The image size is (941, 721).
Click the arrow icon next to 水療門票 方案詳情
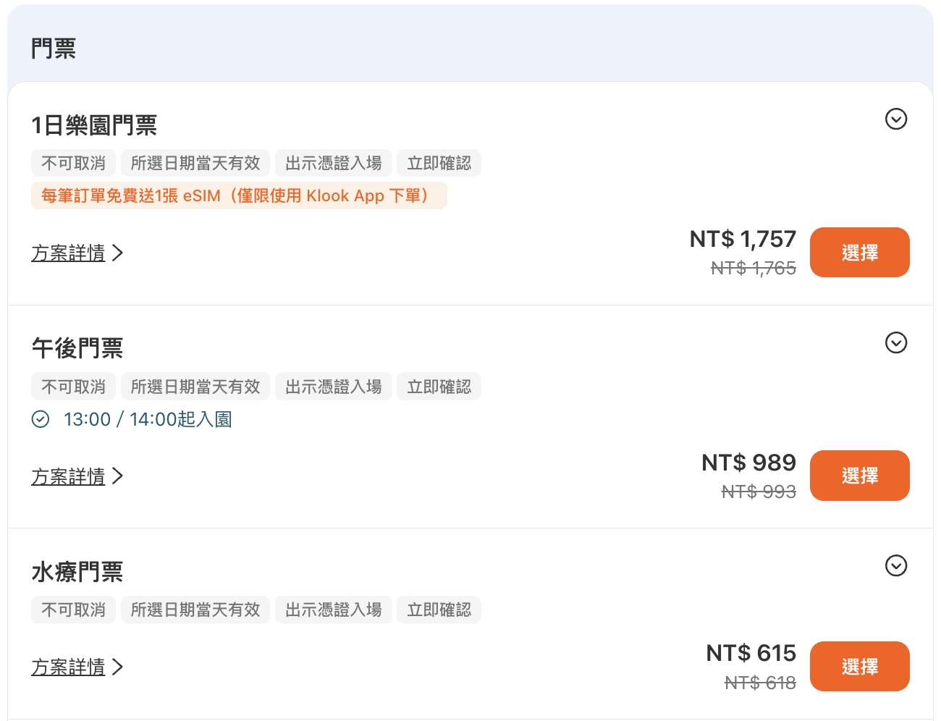pos(118,667)
